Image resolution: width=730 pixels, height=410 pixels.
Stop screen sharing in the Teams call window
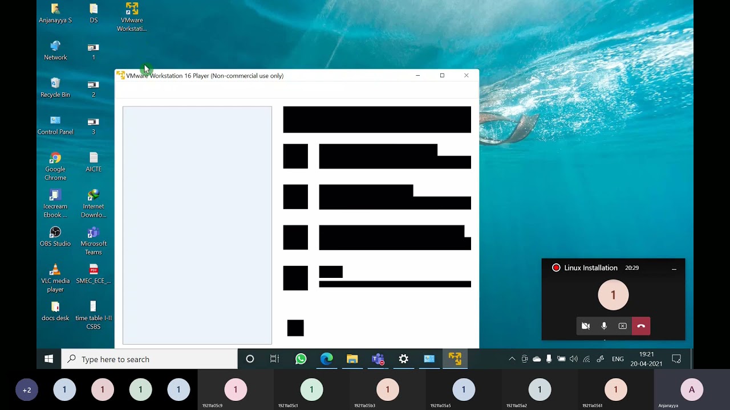coord(622,326)
